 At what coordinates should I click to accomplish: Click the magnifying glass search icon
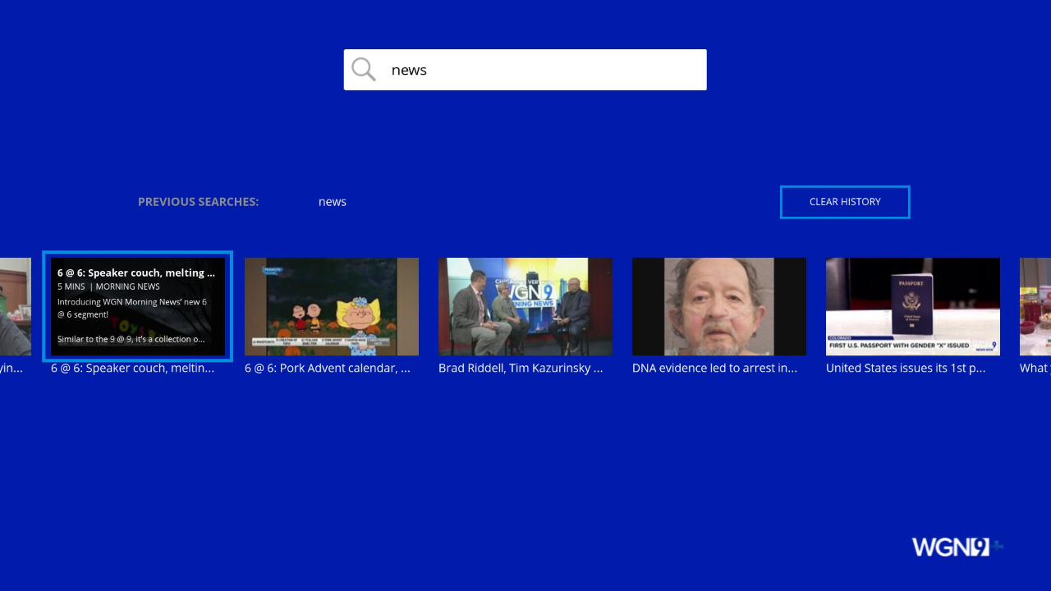[x=363, y=69]
